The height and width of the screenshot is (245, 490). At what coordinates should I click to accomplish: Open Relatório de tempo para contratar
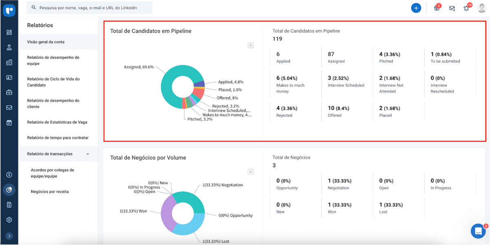coord(58,138)
